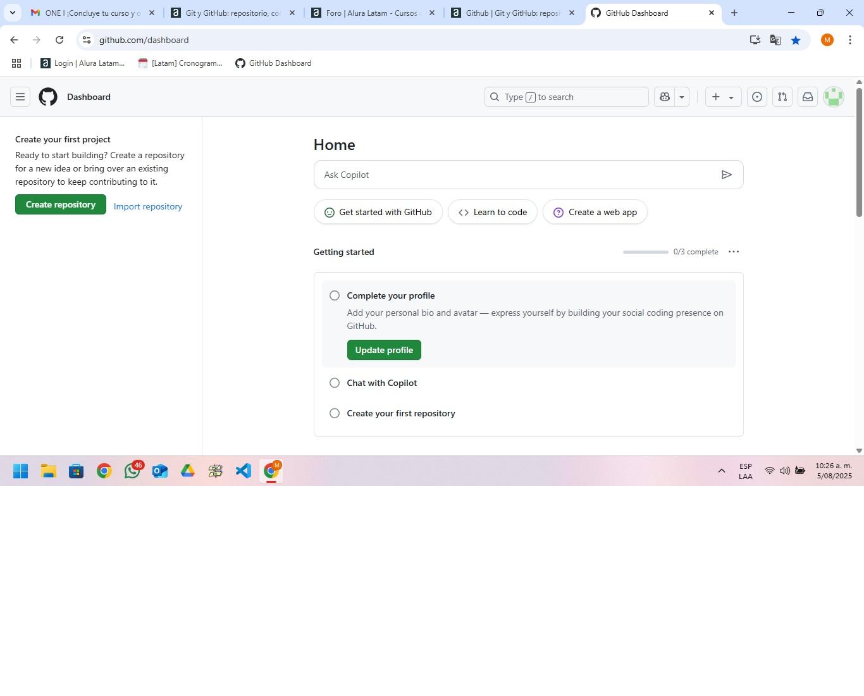Open the Pull requests icon in header
The image size is (864, 696).
click(x=782, y=97)
